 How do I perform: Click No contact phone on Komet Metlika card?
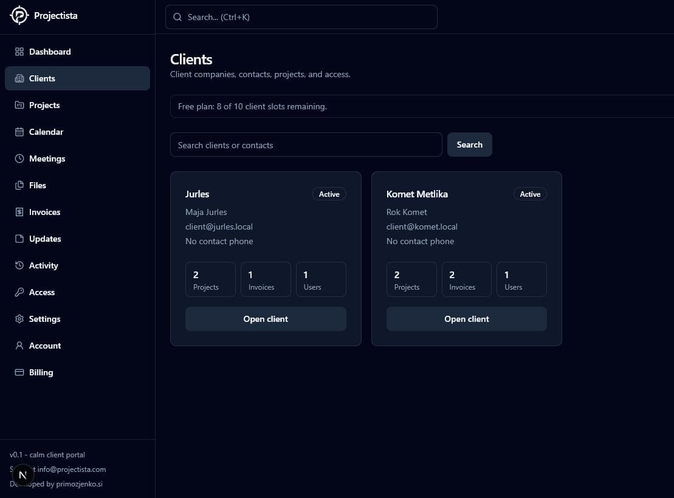pyautogui.click(x=420, y=241)
